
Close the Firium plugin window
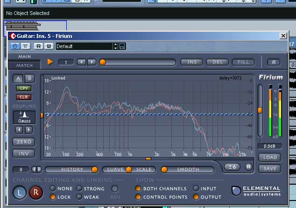[283, 36]
